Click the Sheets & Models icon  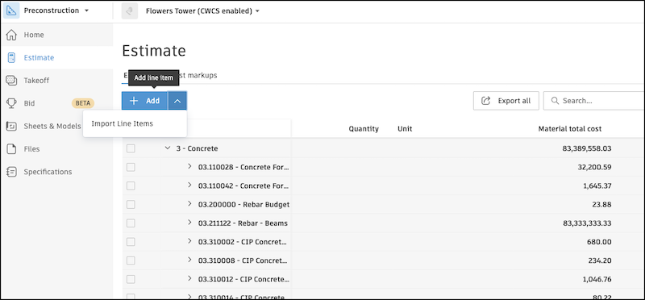coord(11,126)
